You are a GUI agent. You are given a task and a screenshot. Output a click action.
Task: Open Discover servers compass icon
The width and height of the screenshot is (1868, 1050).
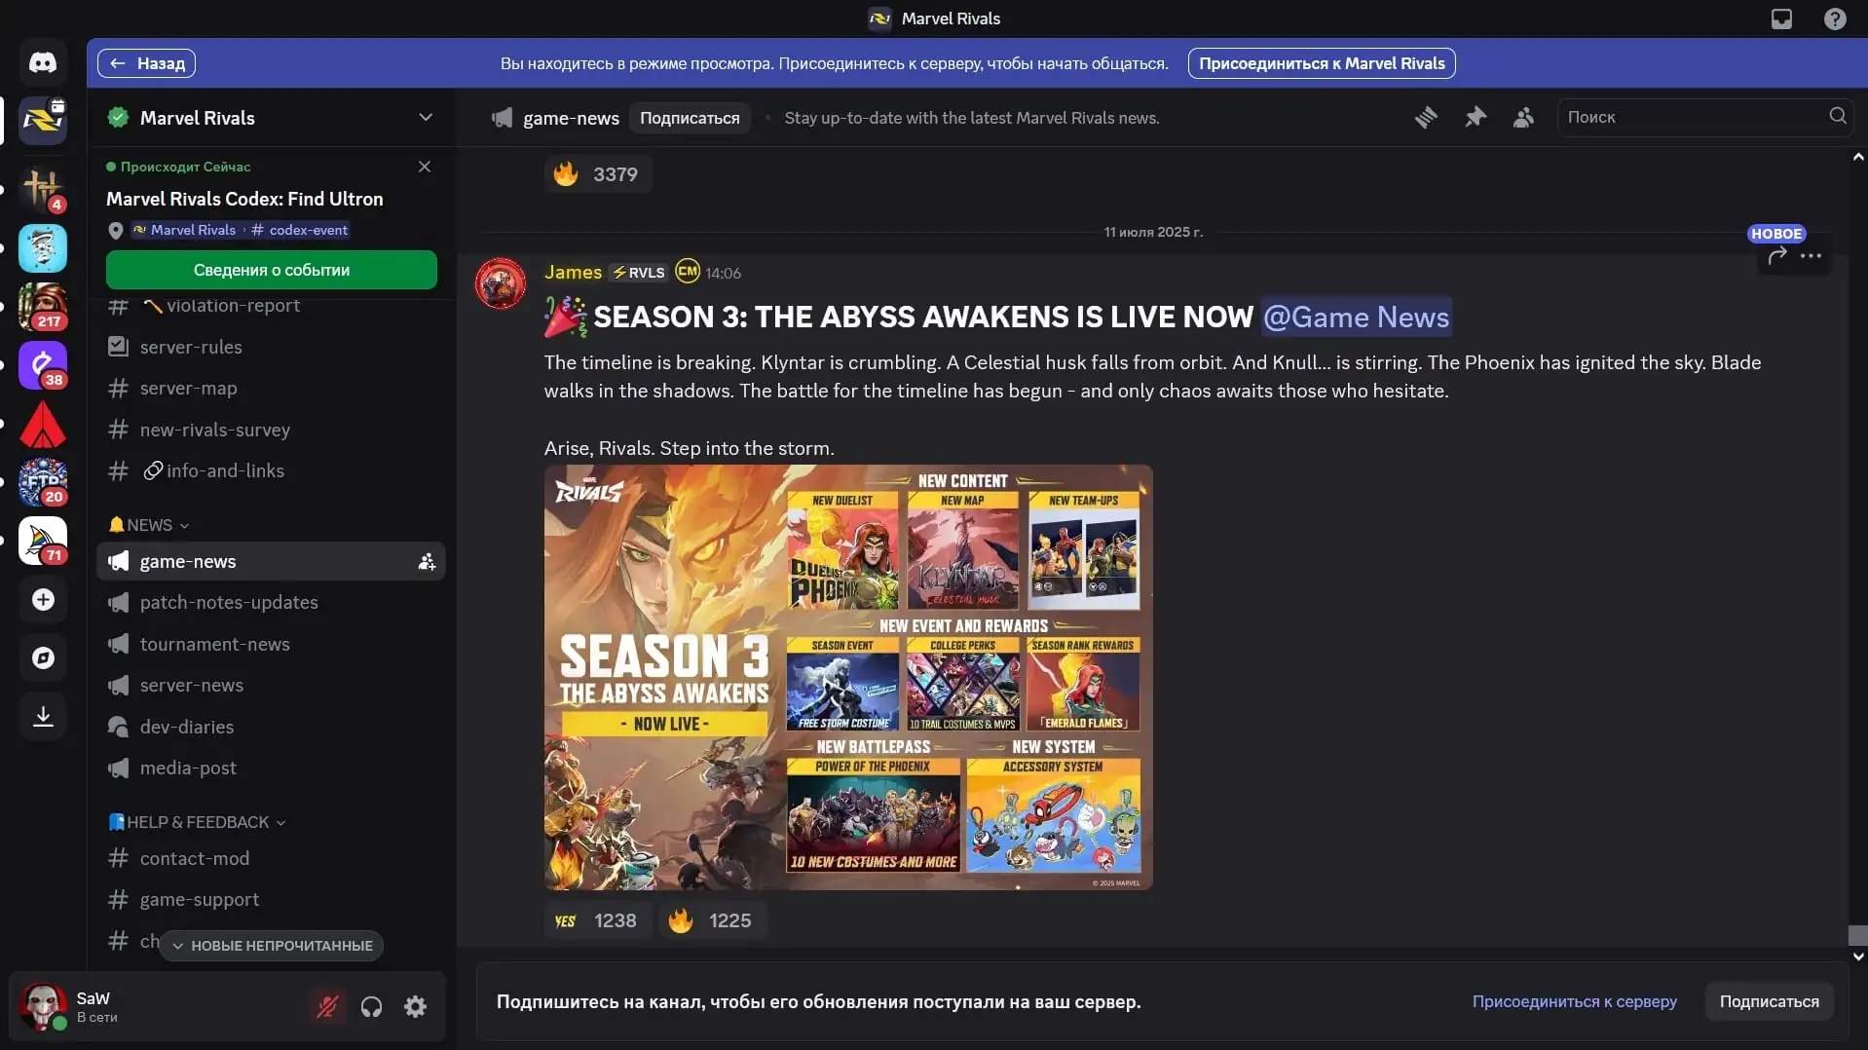click(x=43, y=658)
